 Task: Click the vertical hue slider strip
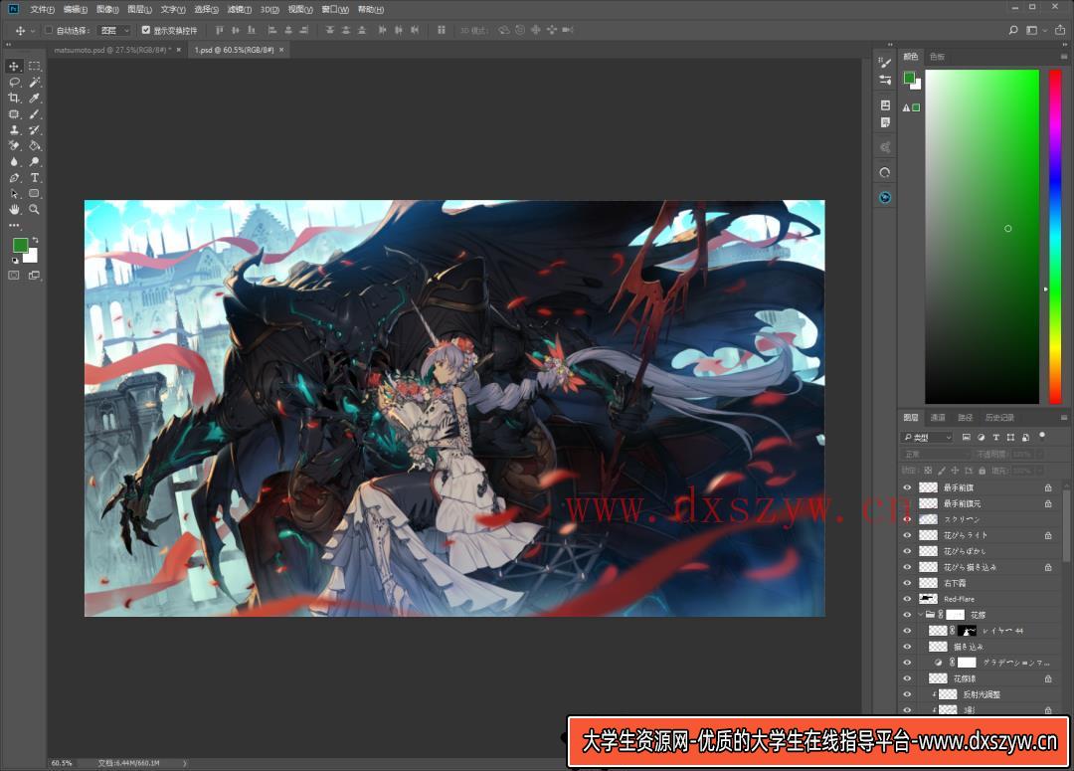tap(1055, 237)
